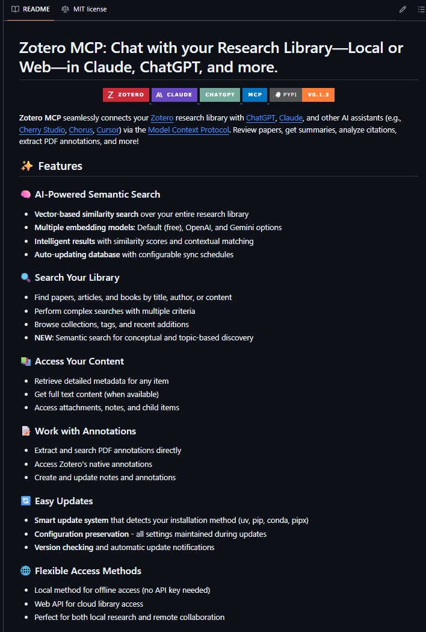Click 'Vector-based similarity search' bullet

(141, 214)
